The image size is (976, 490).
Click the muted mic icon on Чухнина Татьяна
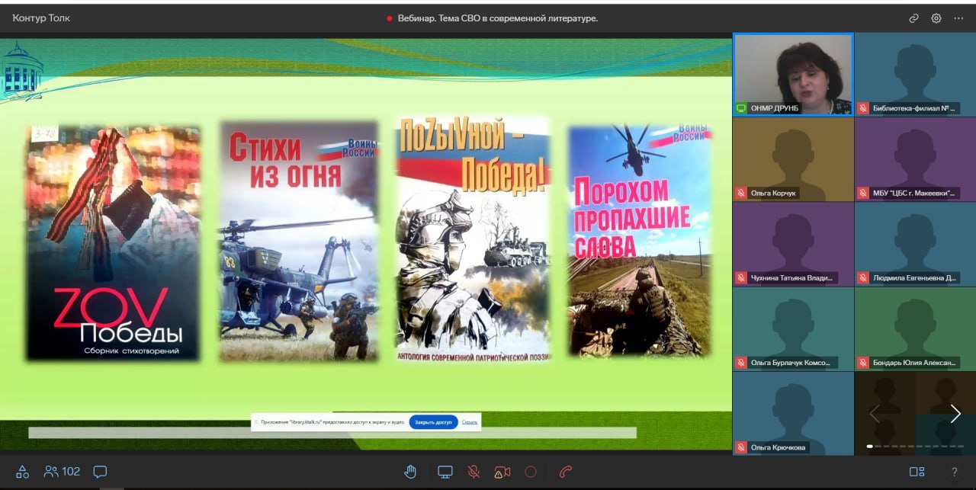point(740,277)
